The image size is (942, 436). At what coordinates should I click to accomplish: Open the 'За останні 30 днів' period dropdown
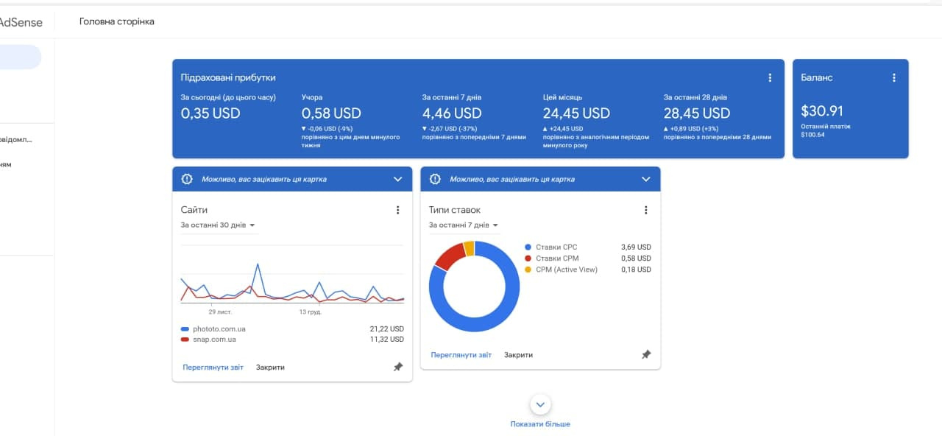click(218, 225)
